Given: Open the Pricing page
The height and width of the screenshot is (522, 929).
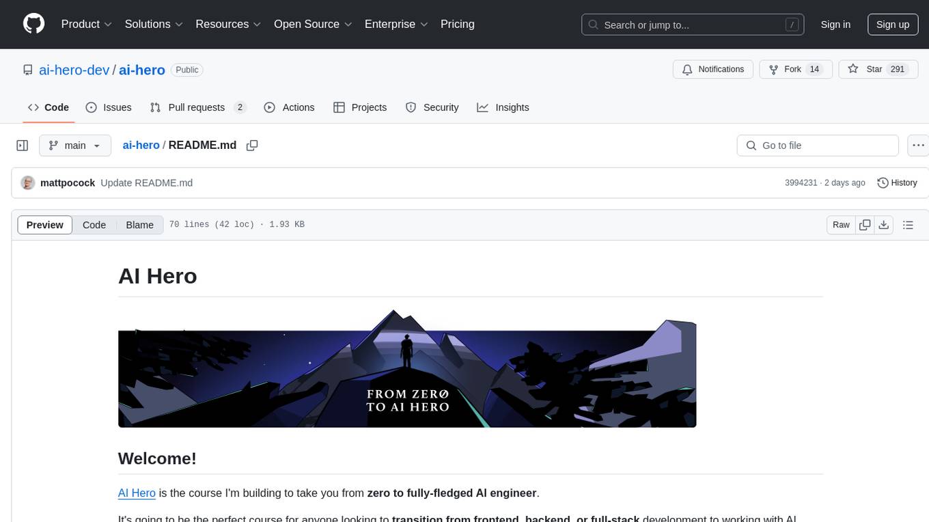Looking at the screenshot, I should coord(458,24).
